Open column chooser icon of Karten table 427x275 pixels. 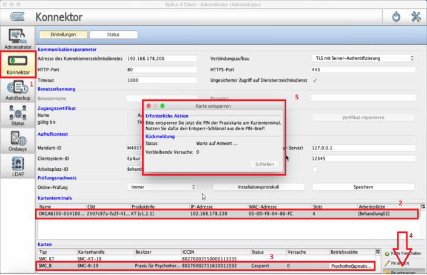point(378,252)
